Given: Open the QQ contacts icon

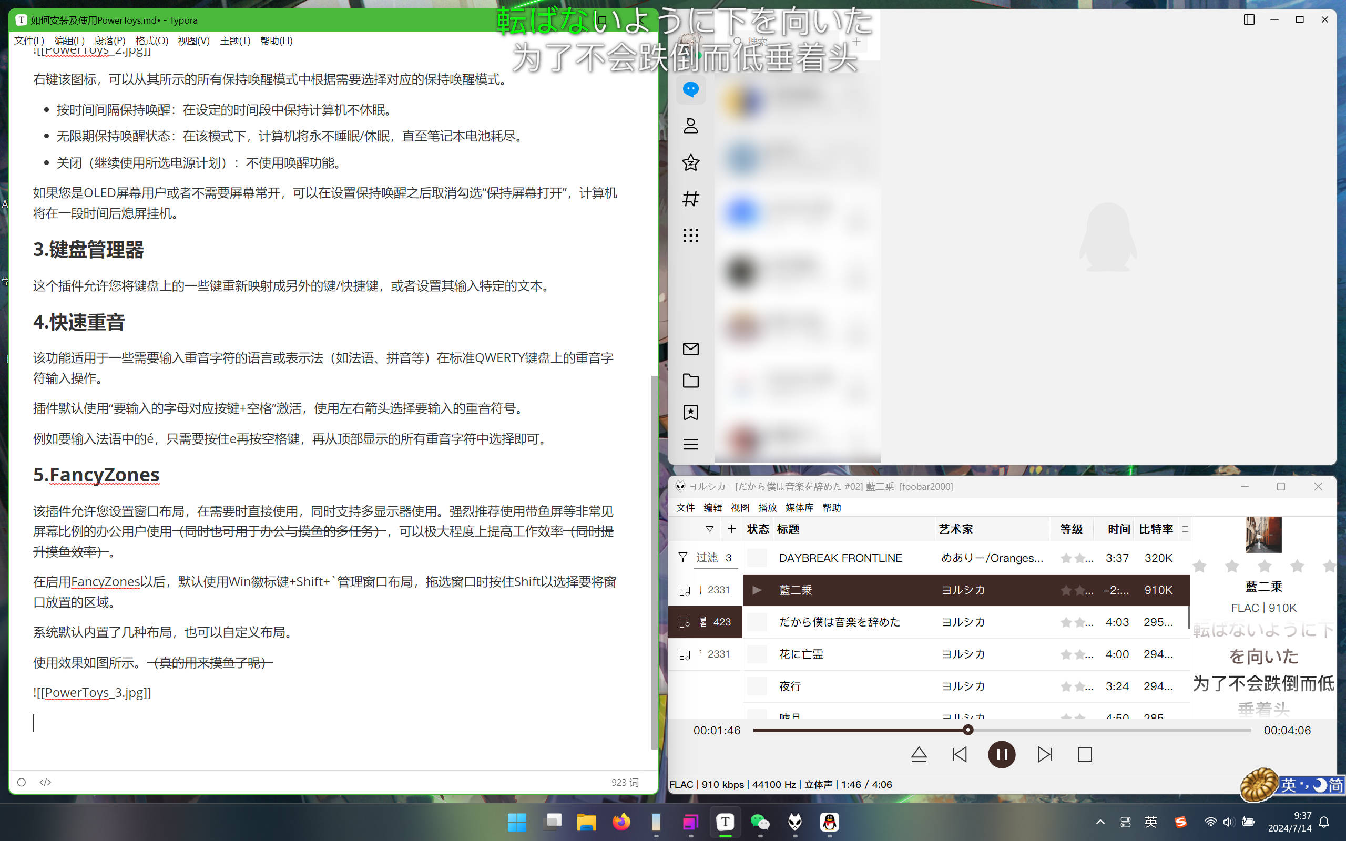Looking at the screenshot, I should pyautogui.click(x=690, y=126).
